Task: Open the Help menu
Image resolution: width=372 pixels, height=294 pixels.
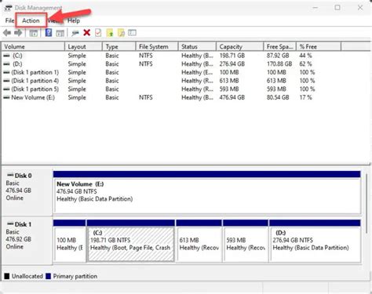Action: [74, 20]
